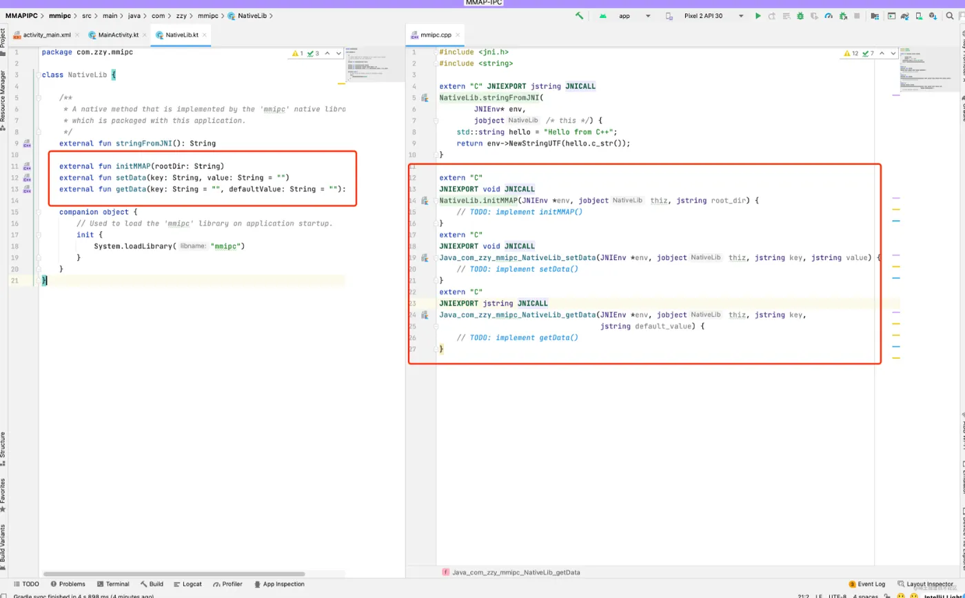Start debugging with the green bug icon

click(x=801, y=16)
